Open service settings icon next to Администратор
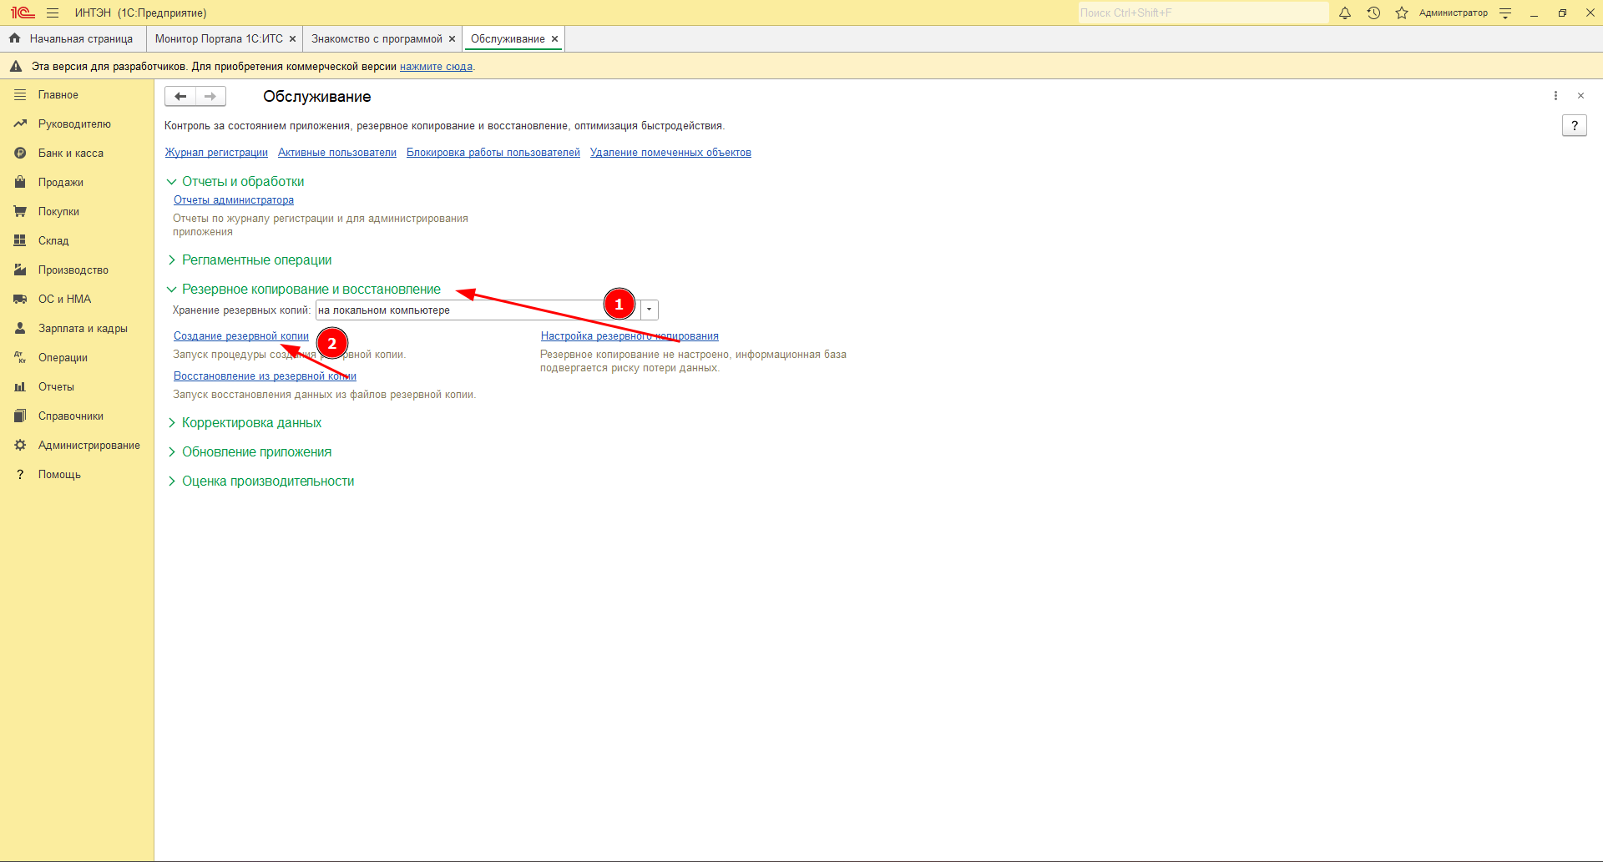The width and height of the screenshot is (1603, 862). click(1505, 13)
